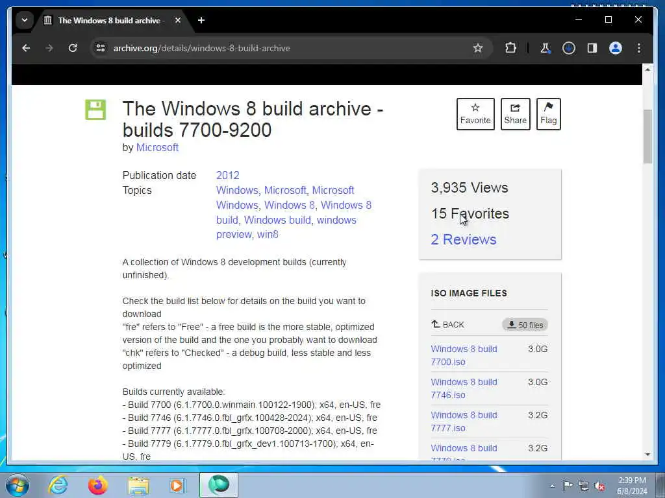The image size is (665, 498).
Task: Click the 3.2G size next to 7777.iso
Action: click(538, 415)
